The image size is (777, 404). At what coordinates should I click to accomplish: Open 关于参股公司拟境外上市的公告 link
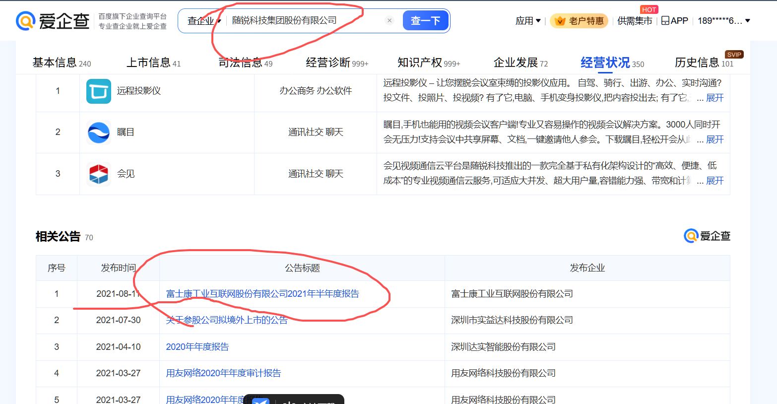227,320
